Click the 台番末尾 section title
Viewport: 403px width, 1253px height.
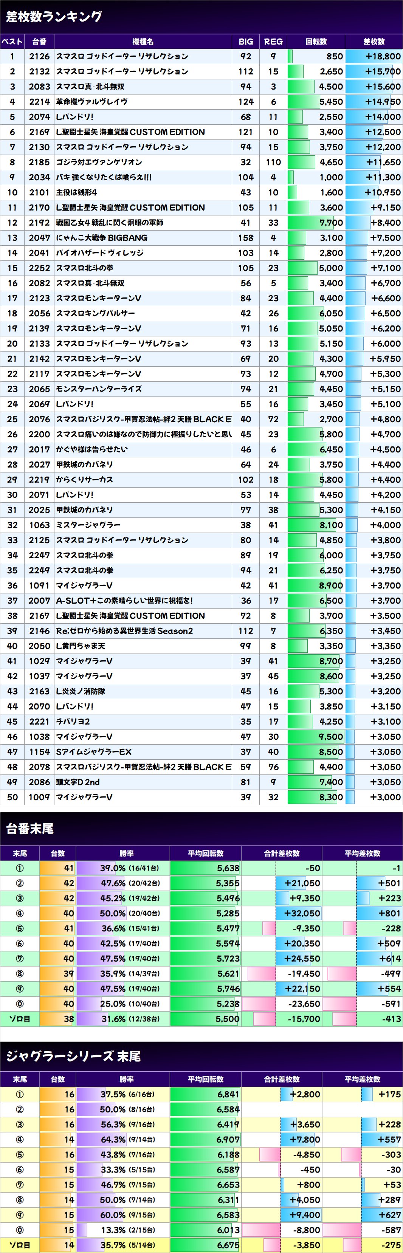(x=30, y=829)
